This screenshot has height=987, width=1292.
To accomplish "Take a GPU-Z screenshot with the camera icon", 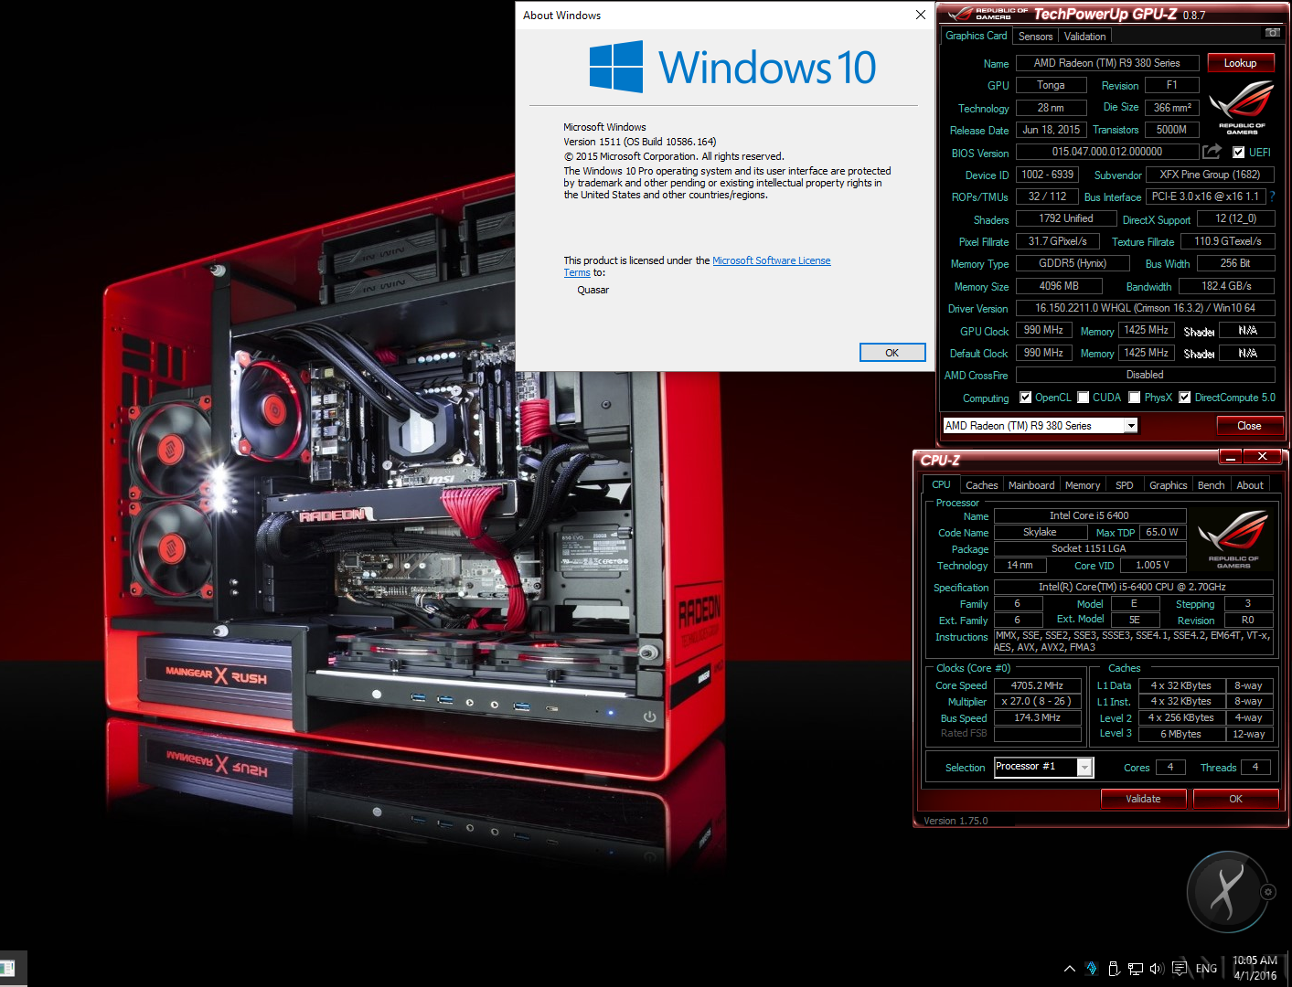I will click(1272, 33).
